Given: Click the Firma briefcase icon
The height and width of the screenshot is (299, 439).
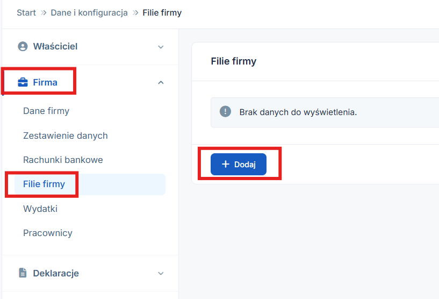Looking at the screenshot, I should coord(23,82).
